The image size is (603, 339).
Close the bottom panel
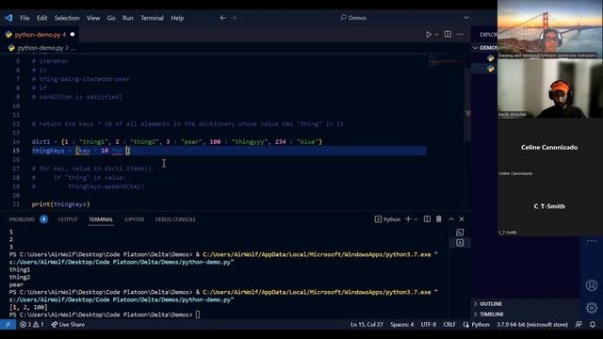[462, 219]
